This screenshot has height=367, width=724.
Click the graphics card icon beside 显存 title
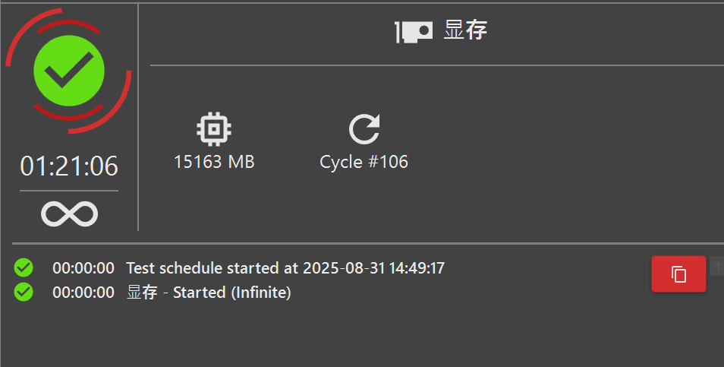coord(414,31)
